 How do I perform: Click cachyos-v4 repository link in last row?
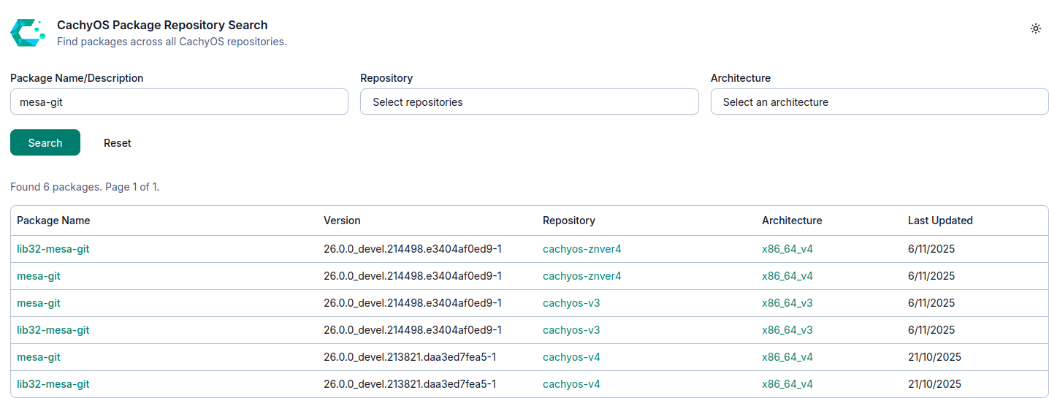click(571, 384)
